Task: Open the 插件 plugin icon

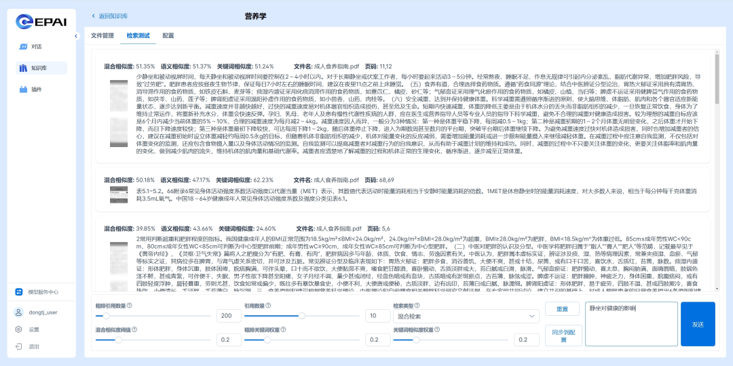Action: click(x=24, y=89)
